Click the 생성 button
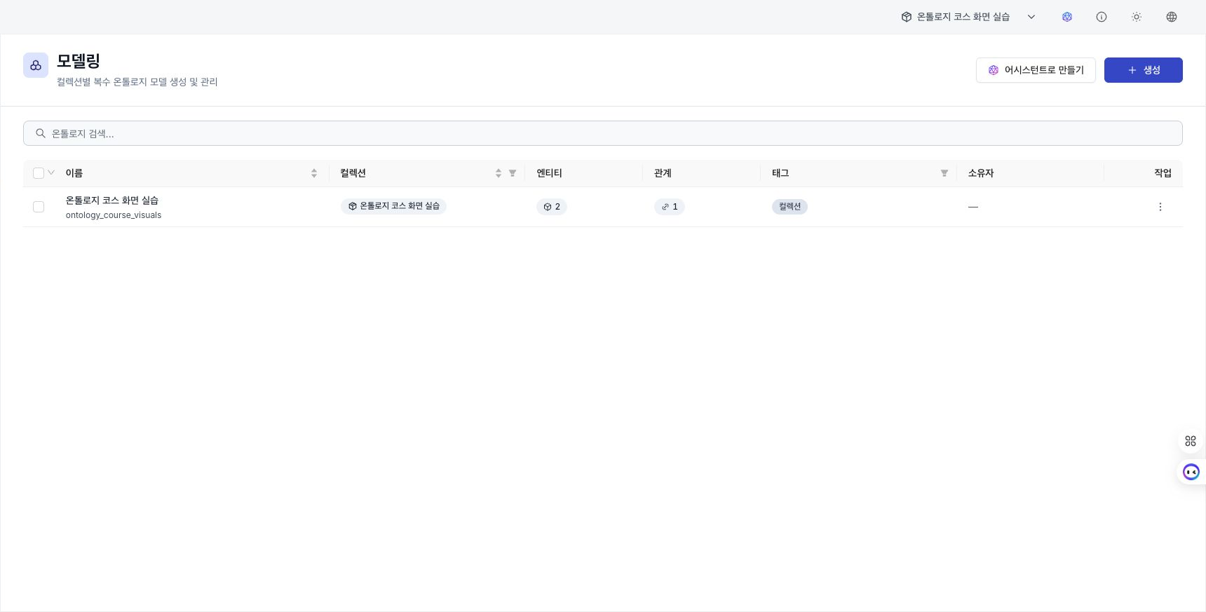Screen dimensions: 1206x612 (x=1144, y=70)
